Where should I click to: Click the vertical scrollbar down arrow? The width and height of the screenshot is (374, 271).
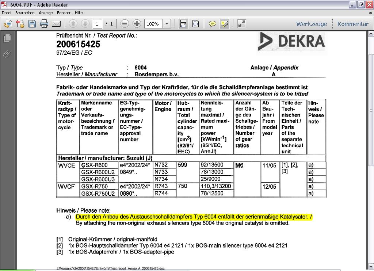[371, 266]
